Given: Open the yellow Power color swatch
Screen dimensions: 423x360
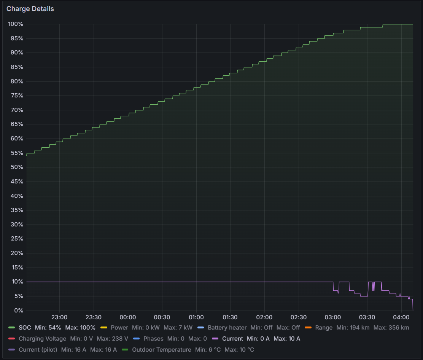Looking at the screenshot, I should (103, 328).
